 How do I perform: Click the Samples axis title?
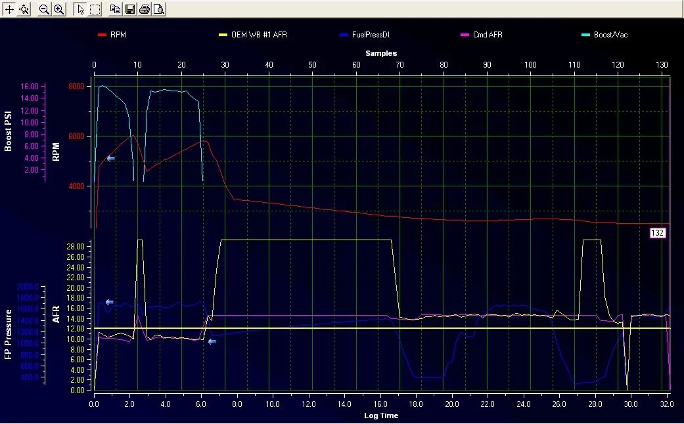(381, 53)
